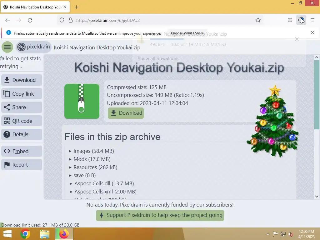Click the page scrollbar up arrow
This screenshot has width=320, height=240.
coord(317,57)
